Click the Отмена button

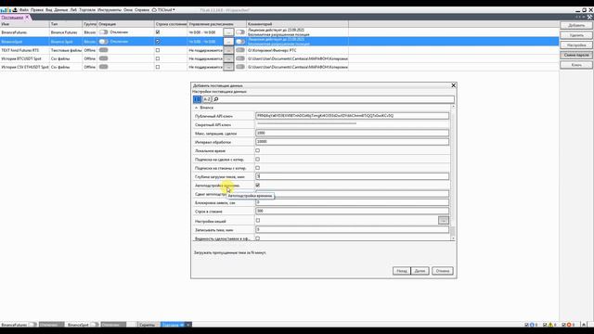coord(442,271)
